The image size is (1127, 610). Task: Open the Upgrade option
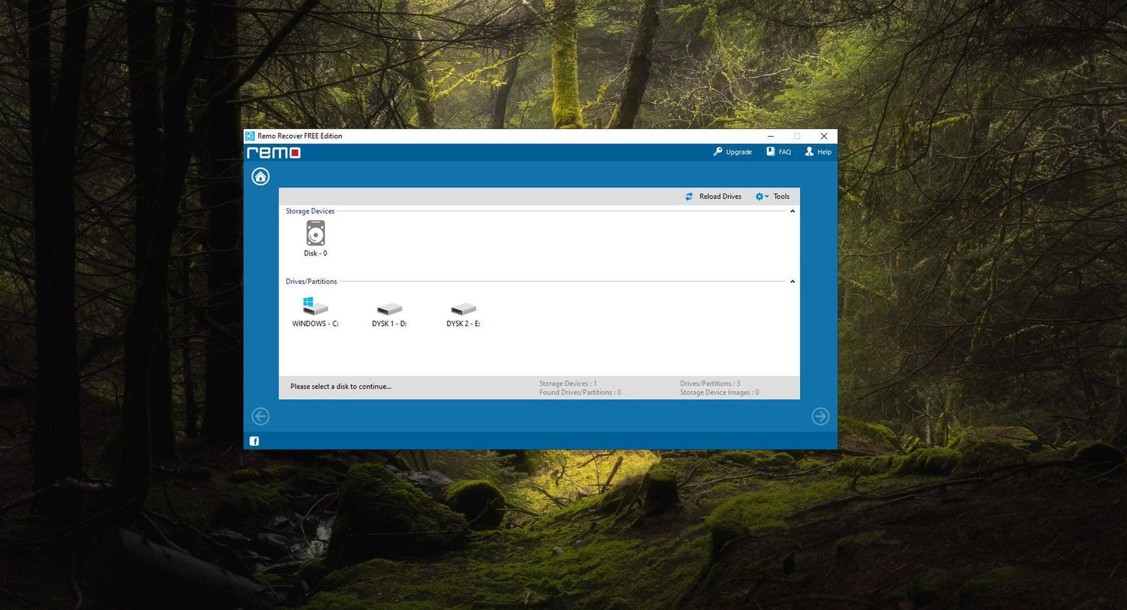(x=733, y=152)
